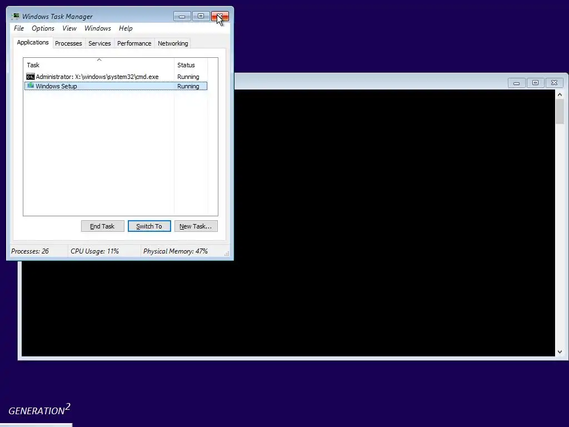Close the Windows Task Manager window
Image resolution: width=569 pixels, height=427 pixels.
tap(220, 16)
